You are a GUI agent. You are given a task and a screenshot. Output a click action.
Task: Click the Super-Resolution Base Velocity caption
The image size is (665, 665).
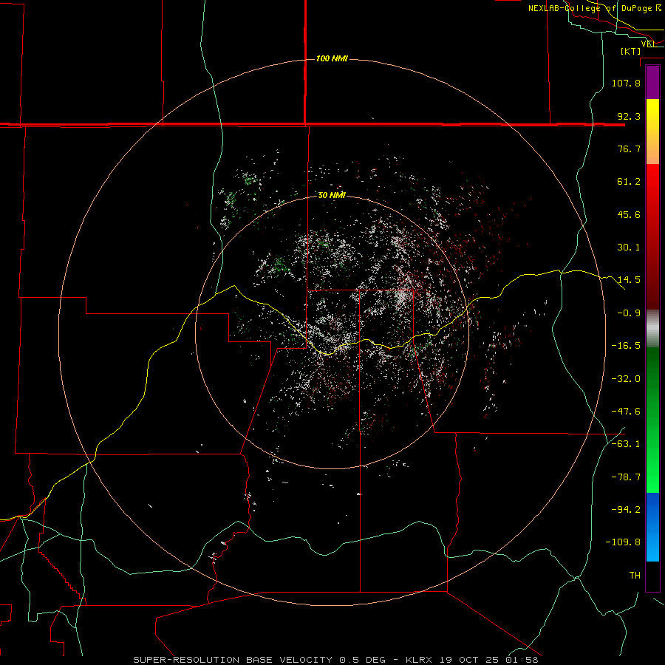coord(335,660)
